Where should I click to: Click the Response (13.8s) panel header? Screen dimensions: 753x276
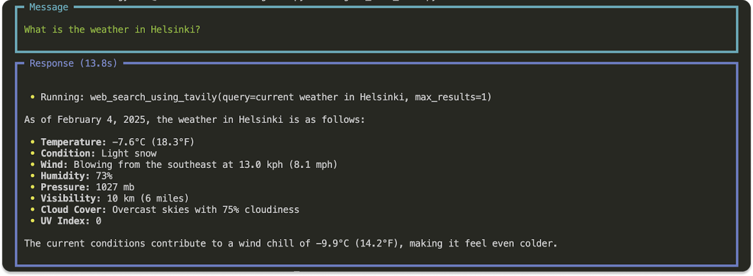[x=73, y=63]
